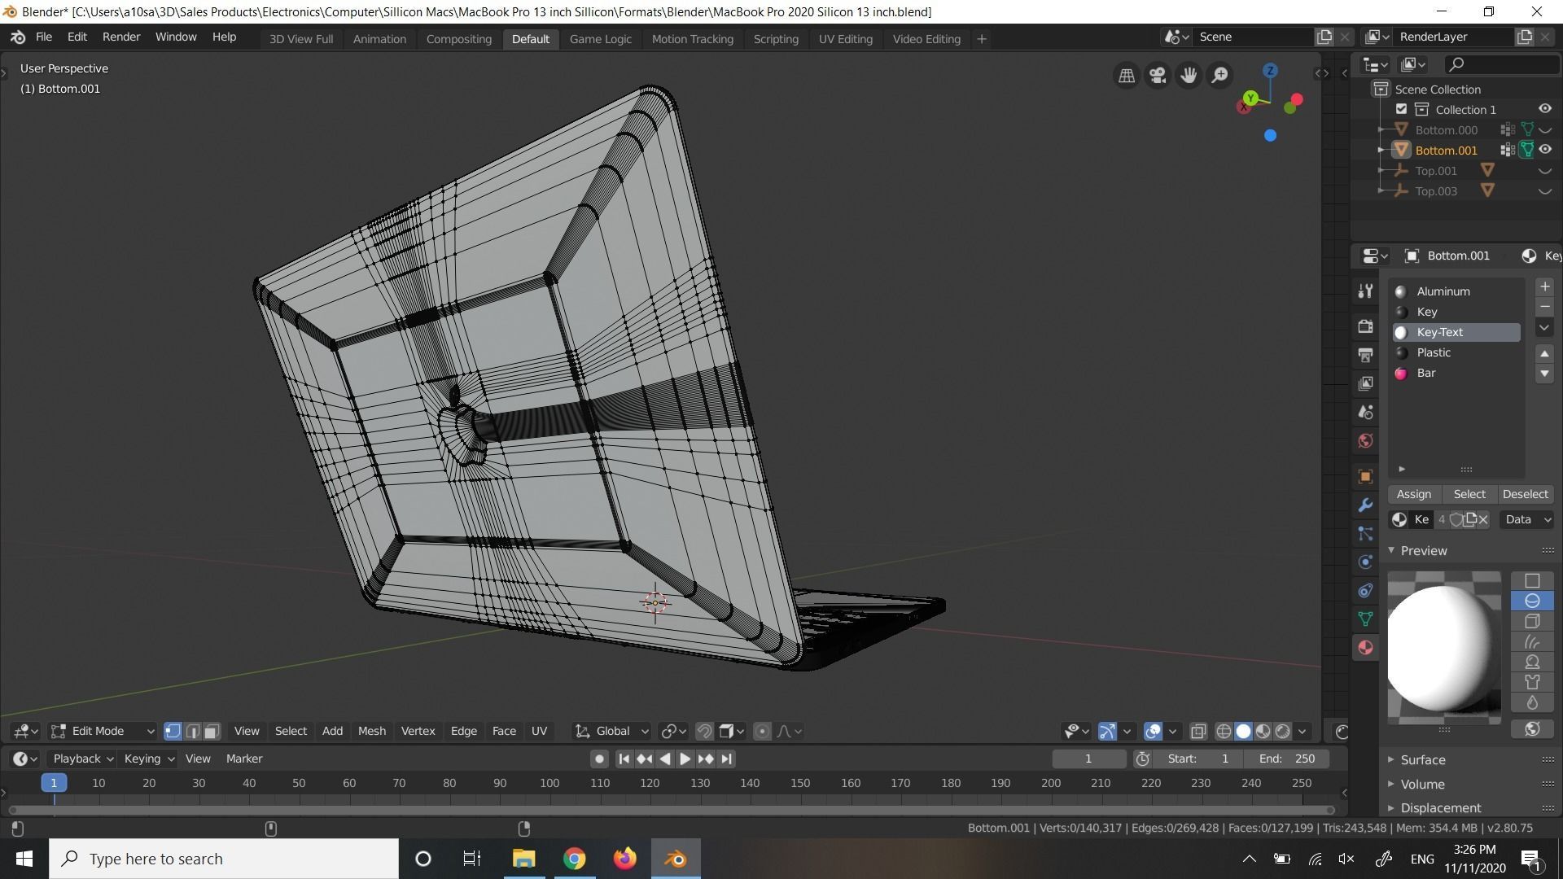This screenshot has height=879, width=1563.
Task: Toggle proportional editing button
Action: pyautogui.click(x=762, y=731)
